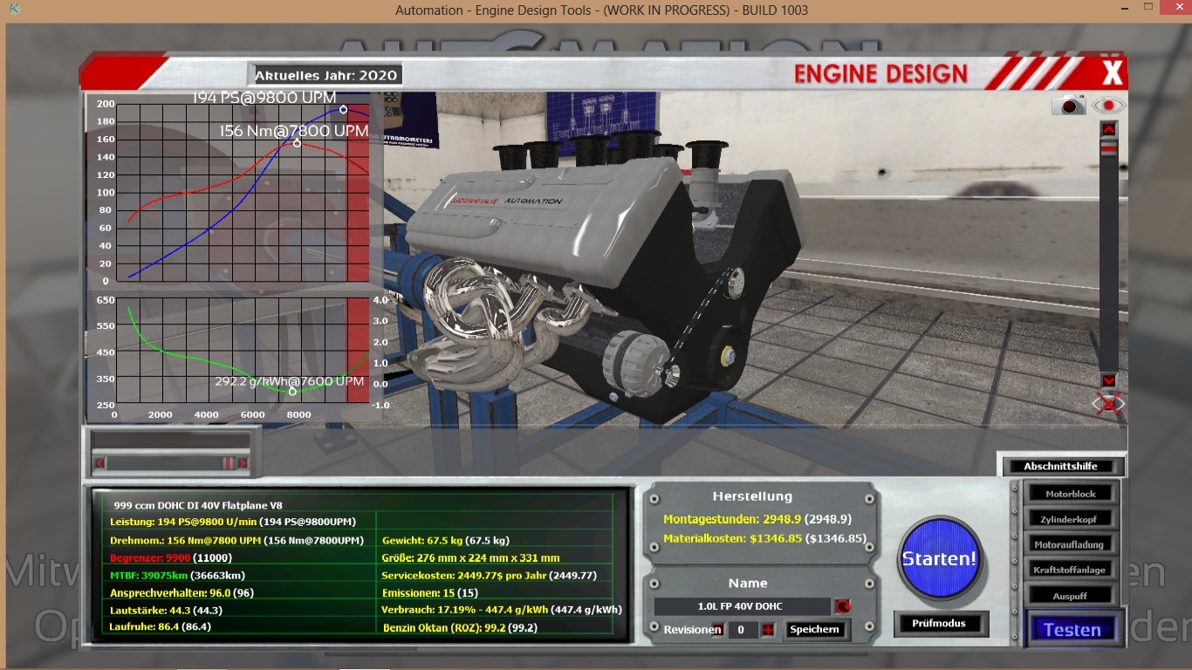The image size is (1192, 670).
Task: Switch to the Motoraufladung tab
Action: 1071,544
